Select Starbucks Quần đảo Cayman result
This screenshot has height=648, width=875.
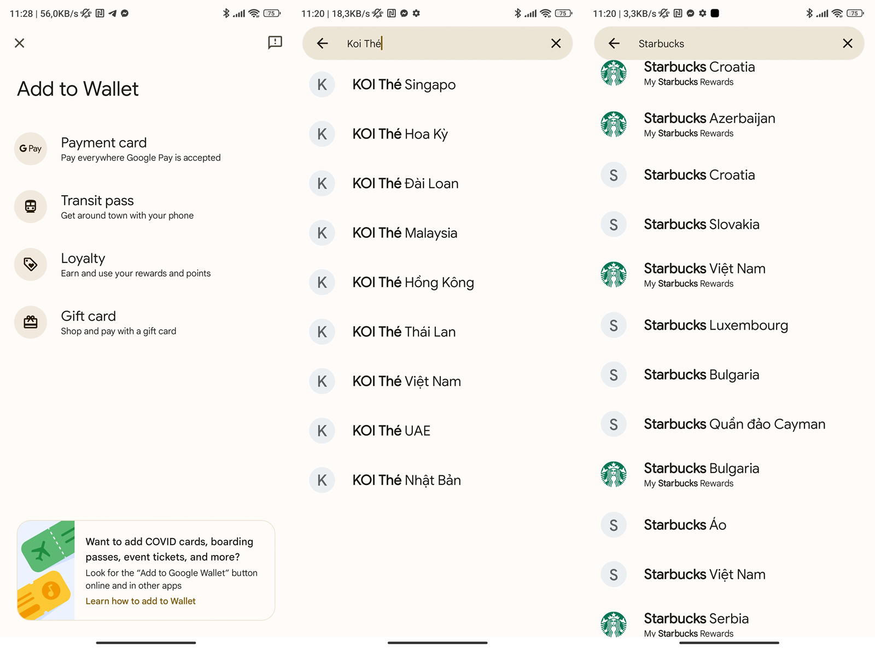pos(729,424)
